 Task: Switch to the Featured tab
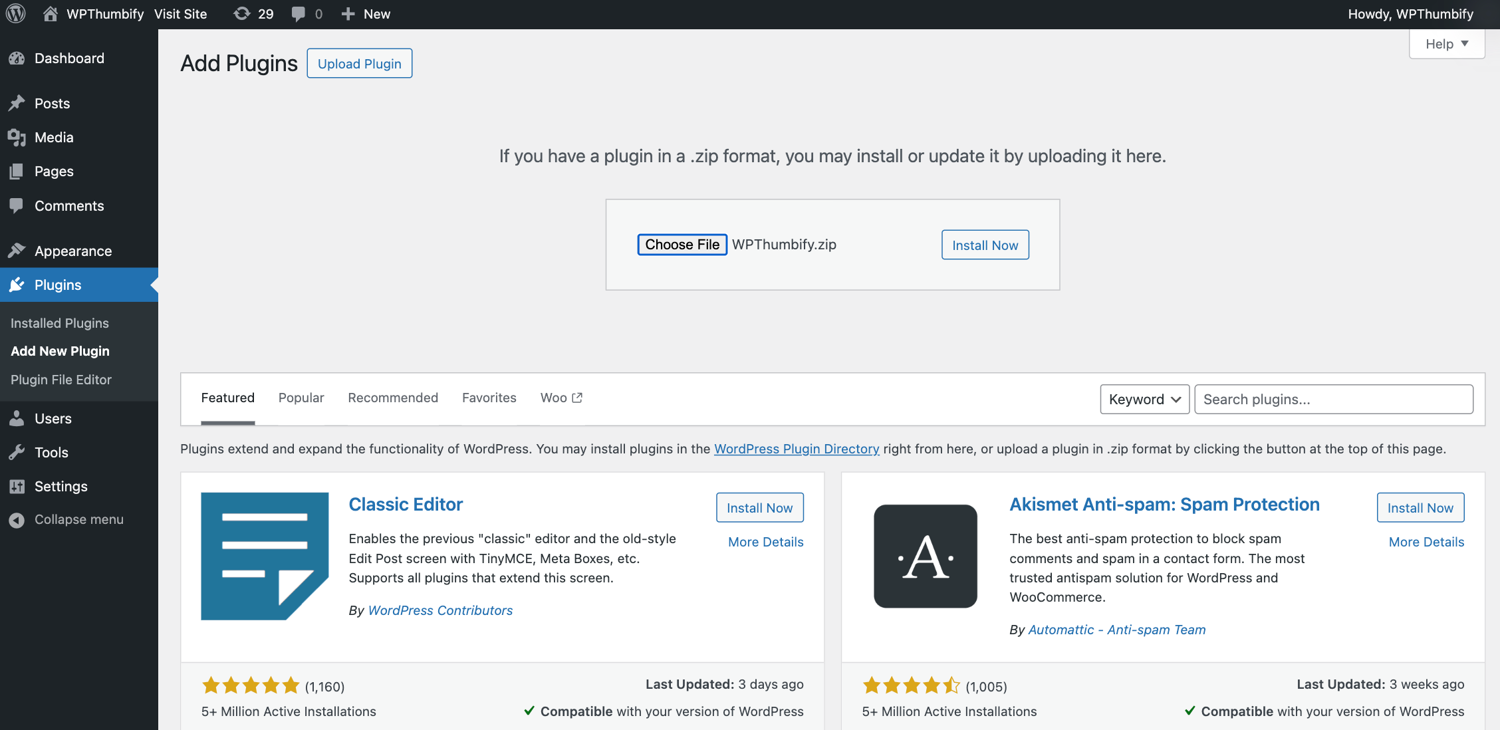click(227, 398)
